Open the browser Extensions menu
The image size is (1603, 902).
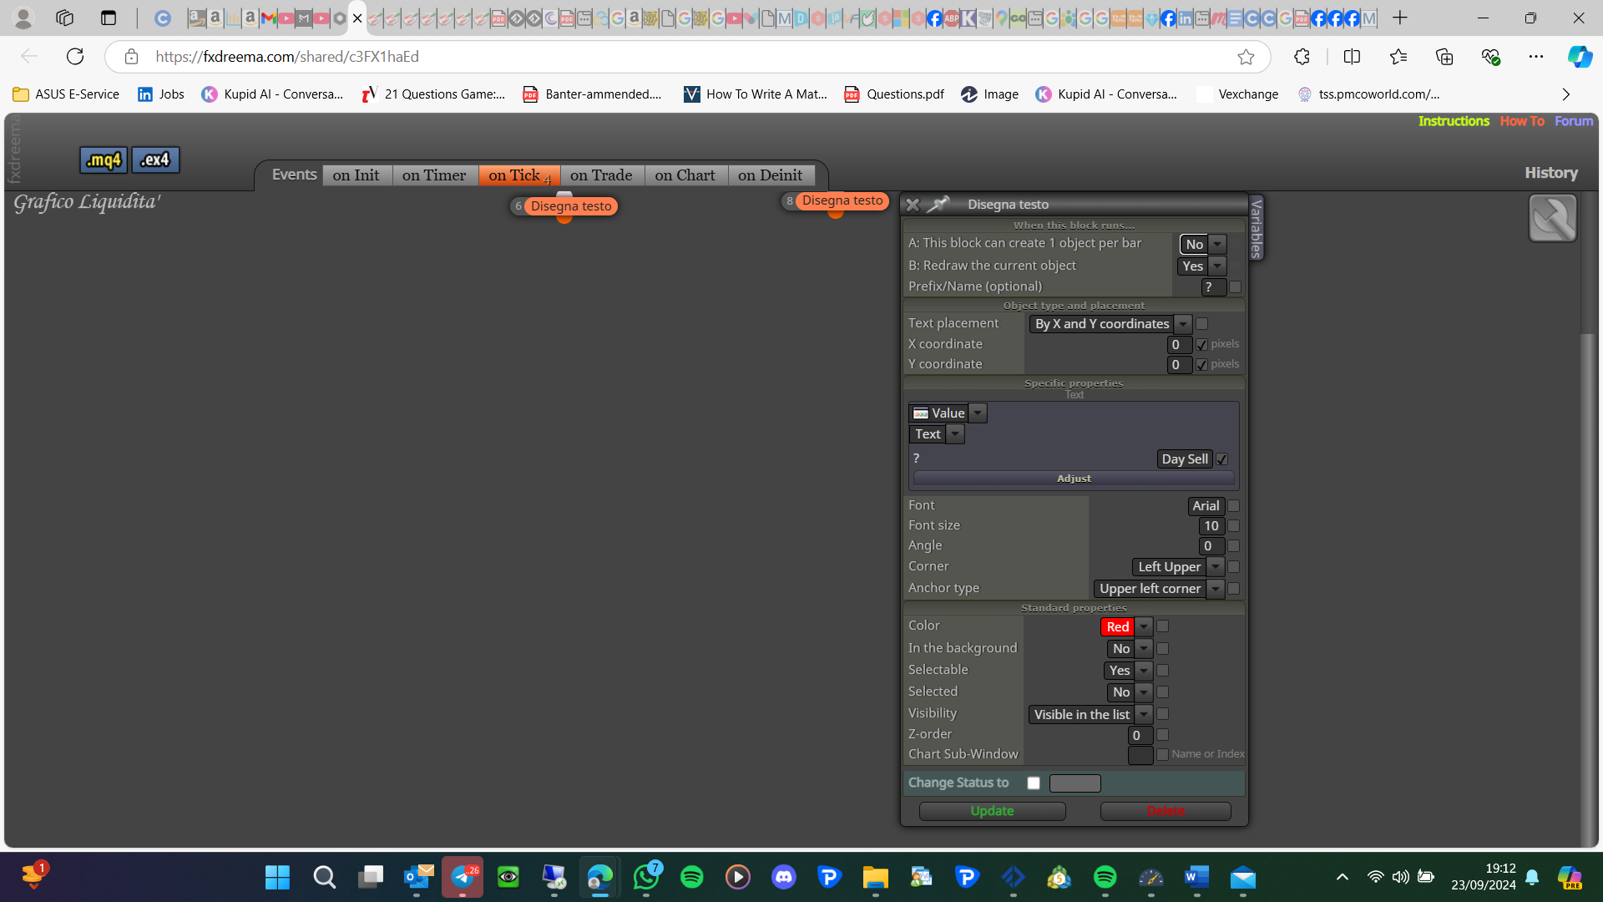point(1302,57)
